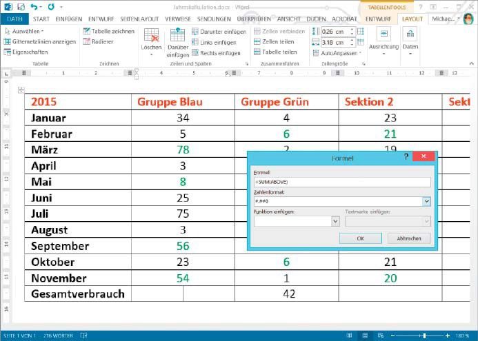Image resolution: width=478 pixels, height=341 pixels.
Task: Zoom out with minus button
Action: [x=392, y=335]
